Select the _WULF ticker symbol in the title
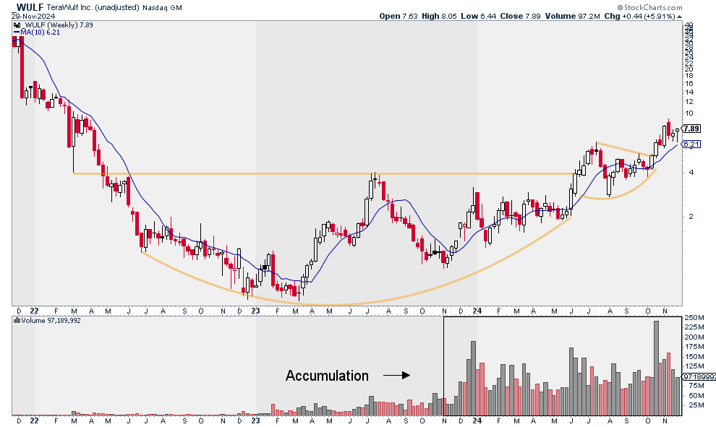 pyautogui.click(x=28, y=7)
